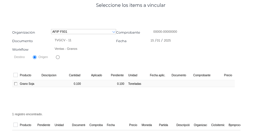Click the month field of Fecha
257x140 pixels.
click(158, 40)
